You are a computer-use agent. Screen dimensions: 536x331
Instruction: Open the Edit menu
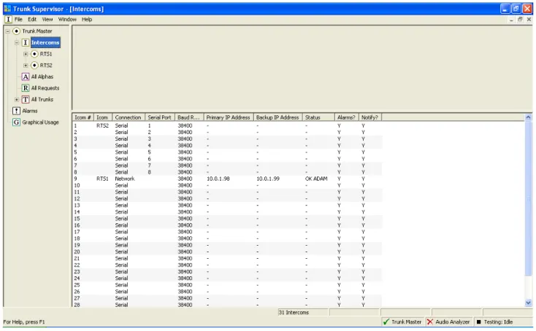[32, 20]
